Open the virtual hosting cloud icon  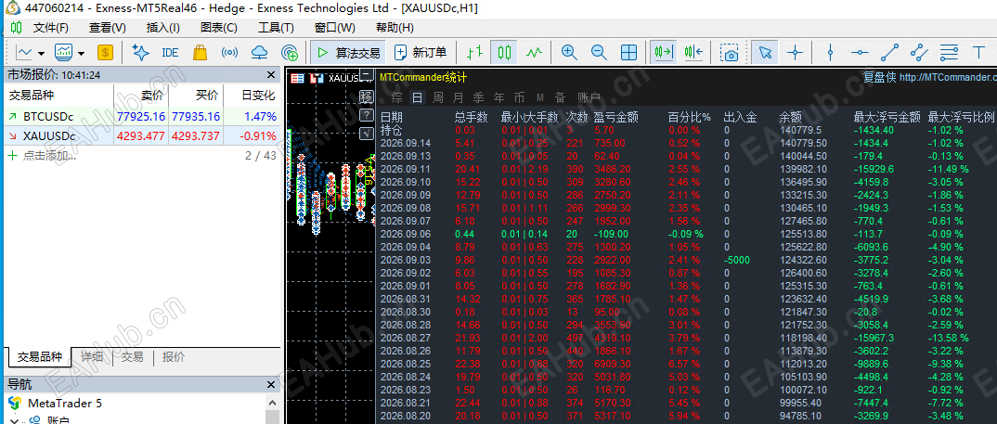point(259,53)
